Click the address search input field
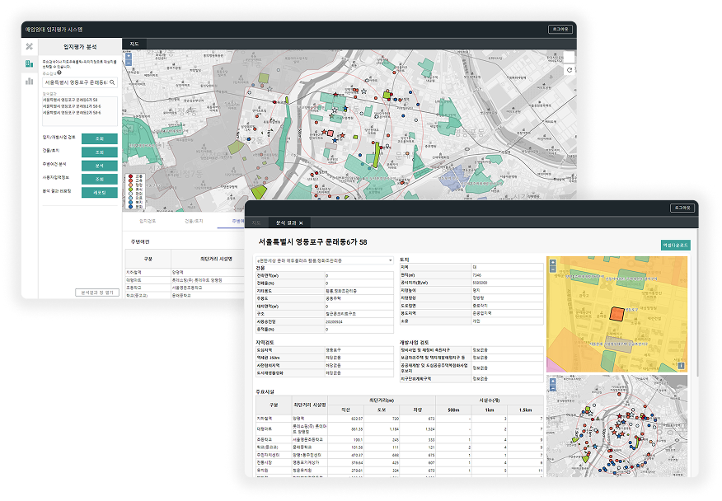Viewport: 722px width, 501px height. [74, 82]
